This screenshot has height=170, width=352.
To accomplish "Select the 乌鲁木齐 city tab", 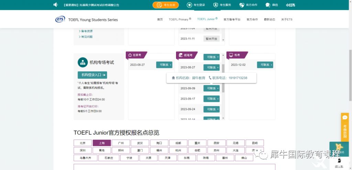I will pyautogui.click(x=86, y=158).
